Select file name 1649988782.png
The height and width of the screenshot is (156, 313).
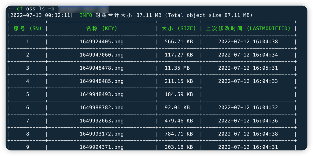102,108
